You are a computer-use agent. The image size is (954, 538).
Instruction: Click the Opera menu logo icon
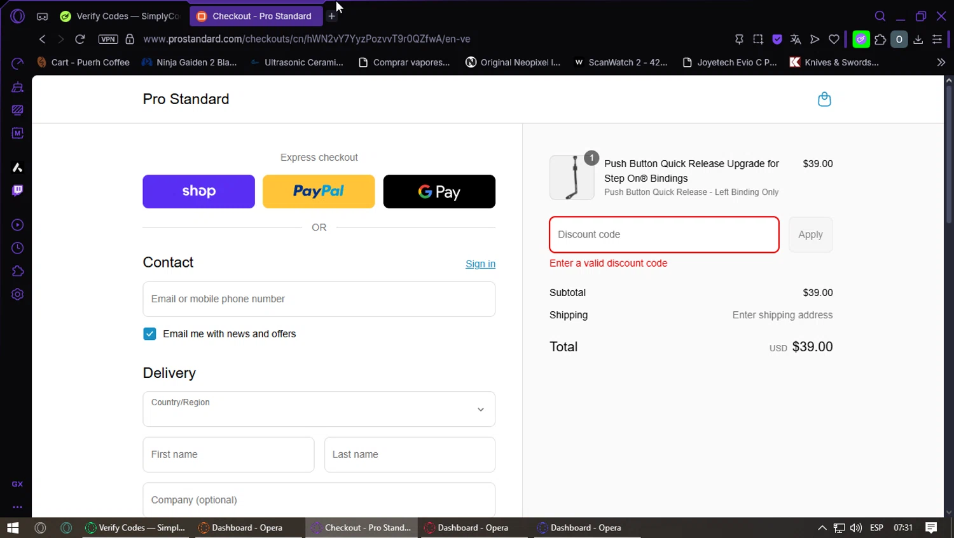[17, 16]
